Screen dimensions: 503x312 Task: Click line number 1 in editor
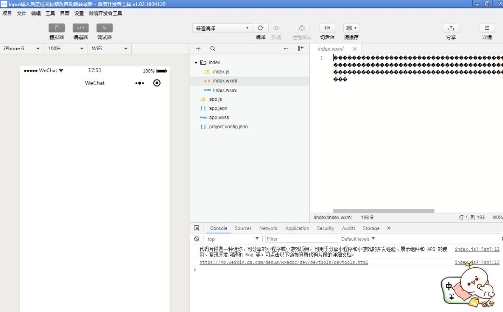pyautogui.click(x=321, y=58)
